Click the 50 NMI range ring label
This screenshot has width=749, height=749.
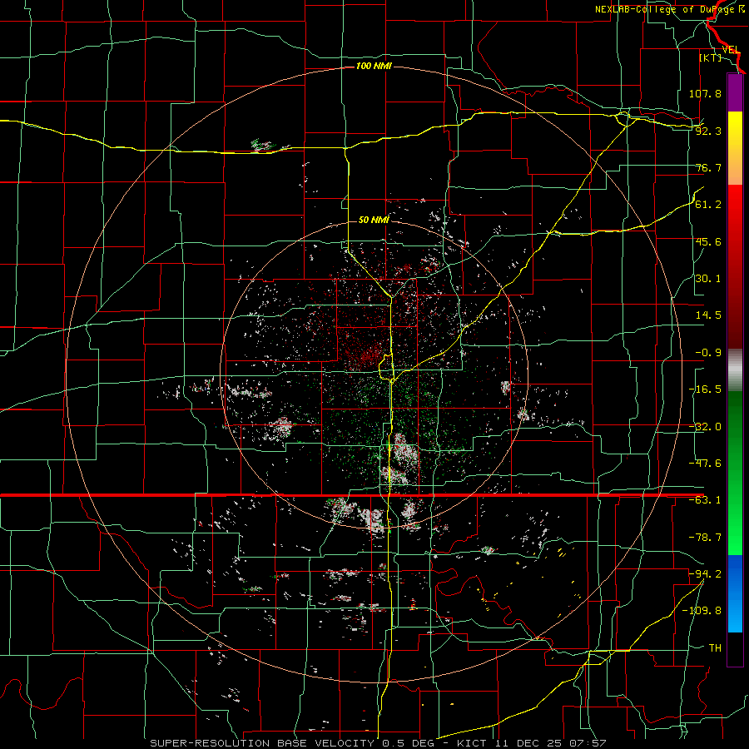coord(374,220)
